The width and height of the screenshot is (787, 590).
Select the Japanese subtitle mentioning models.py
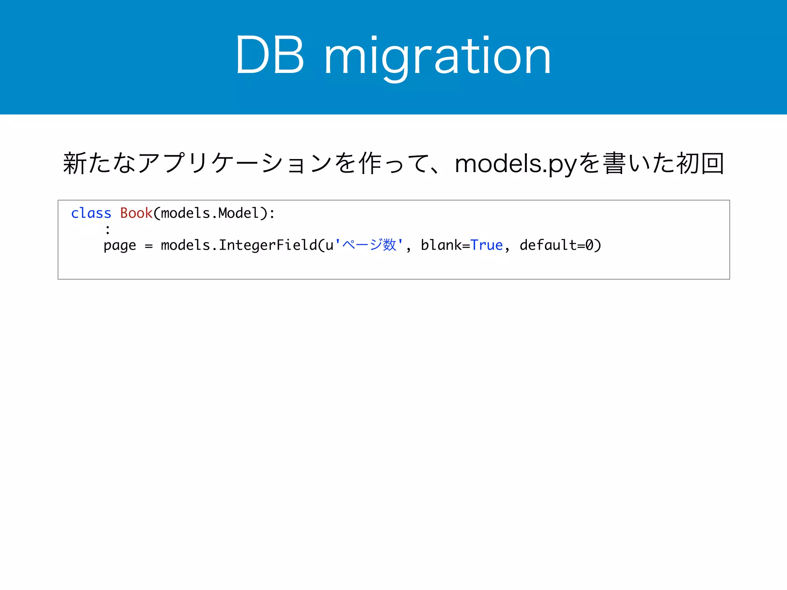pyautogui.click(x=393, y=164)
